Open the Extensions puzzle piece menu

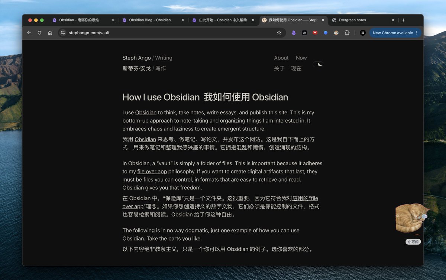(x=347, y=33)
